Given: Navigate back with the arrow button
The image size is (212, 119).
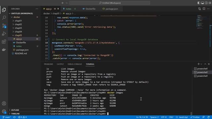Looking at the screenshot, I should tap(63, 3).
